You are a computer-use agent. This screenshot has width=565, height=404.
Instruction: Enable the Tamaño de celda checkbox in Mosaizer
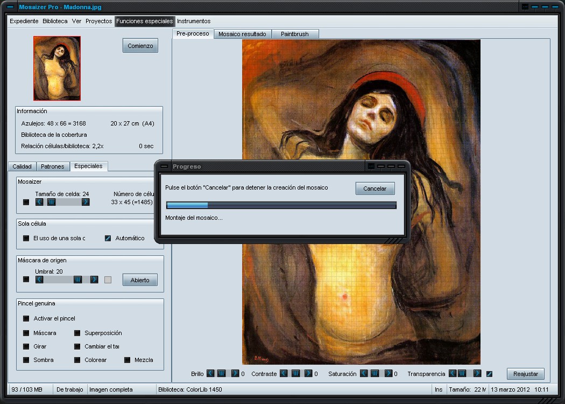coord(26,202)
